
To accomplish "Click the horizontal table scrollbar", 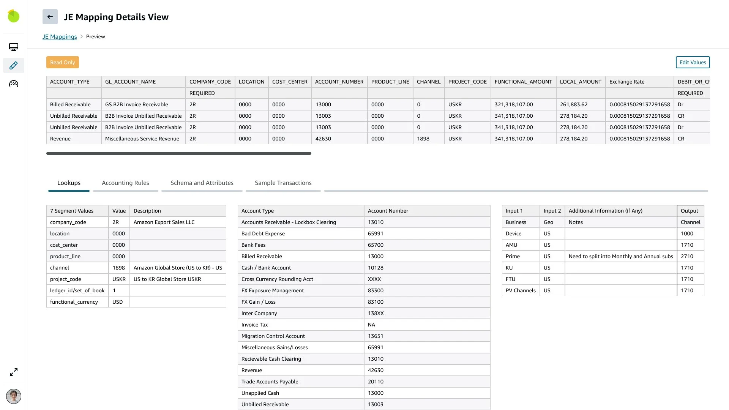I will [178, 153].
